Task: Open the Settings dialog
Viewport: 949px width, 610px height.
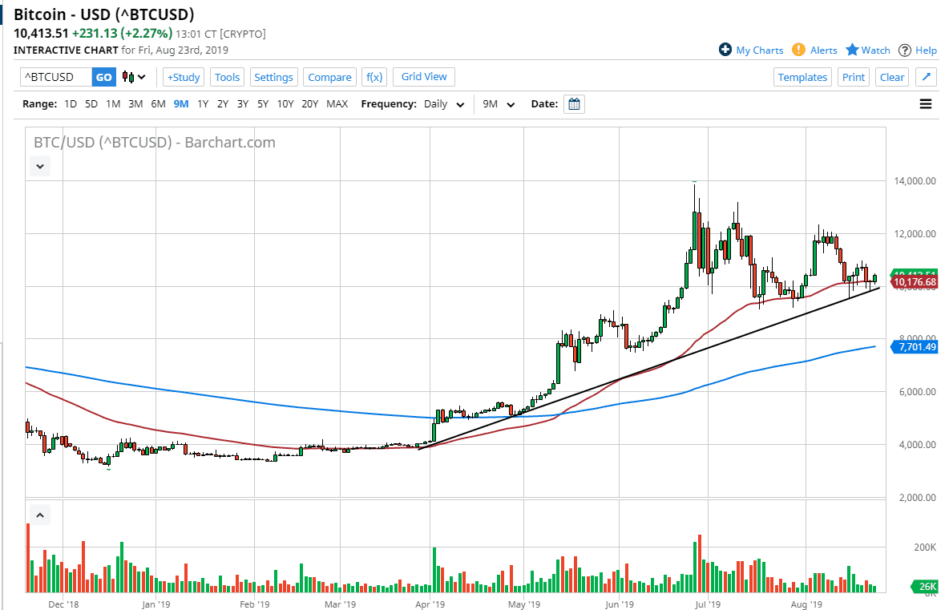Action: [x=273, y=76]
